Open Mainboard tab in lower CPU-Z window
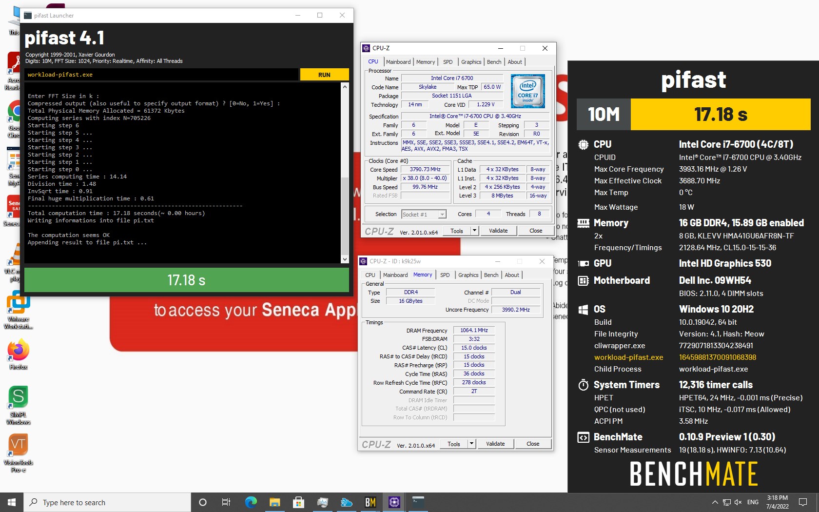 395,275
